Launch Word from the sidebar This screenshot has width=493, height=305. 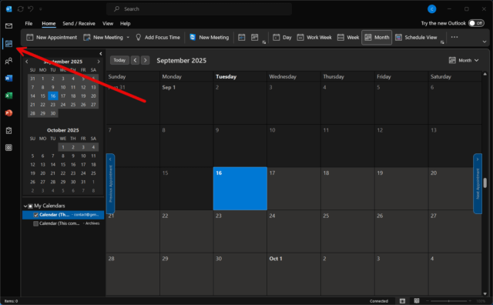8,78
